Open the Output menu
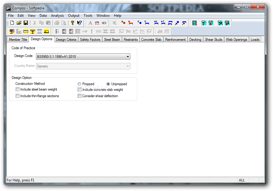The height and width of the screenshot is (191, 273). tap(74, 16)
